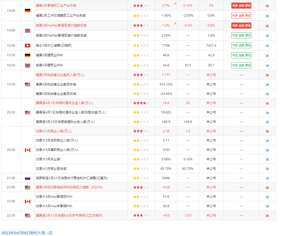Click German flag in 15:30 row

point(27,55)
